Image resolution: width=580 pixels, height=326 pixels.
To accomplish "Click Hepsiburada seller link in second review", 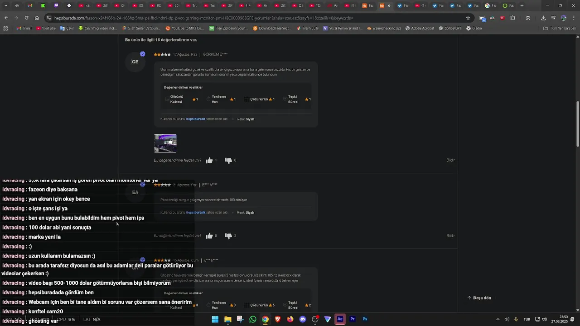I will tap(196, 212).
